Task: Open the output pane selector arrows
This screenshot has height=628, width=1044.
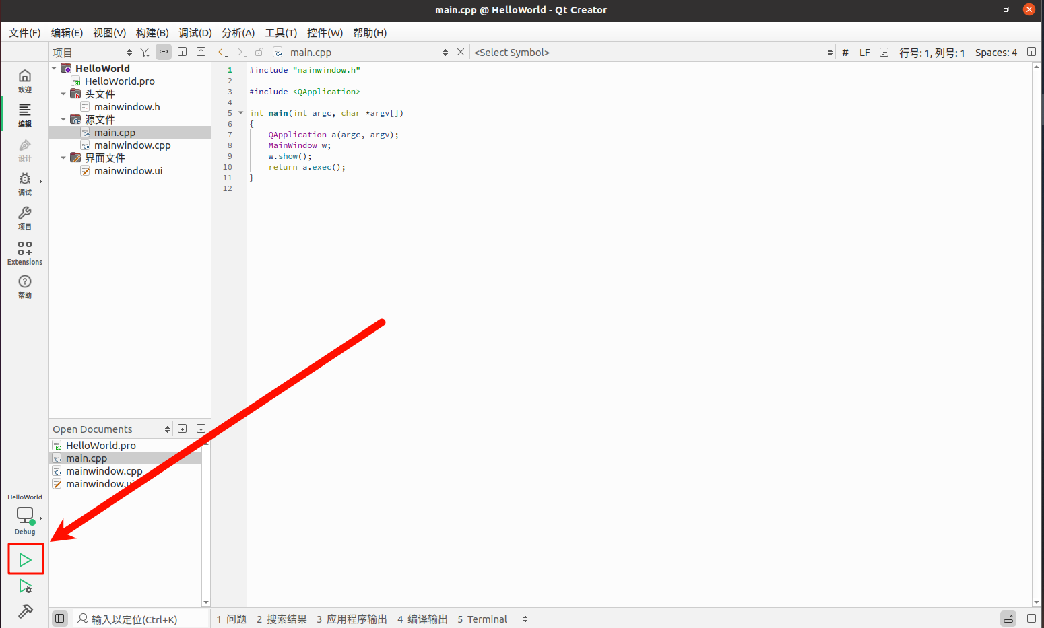Action: coord(525,619)
